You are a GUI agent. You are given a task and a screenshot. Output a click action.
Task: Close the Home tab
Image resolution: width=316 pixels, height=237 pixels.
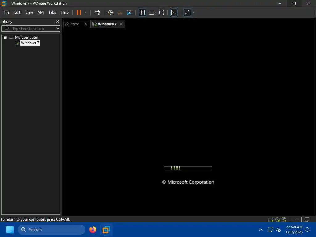[x=85, y=24]
